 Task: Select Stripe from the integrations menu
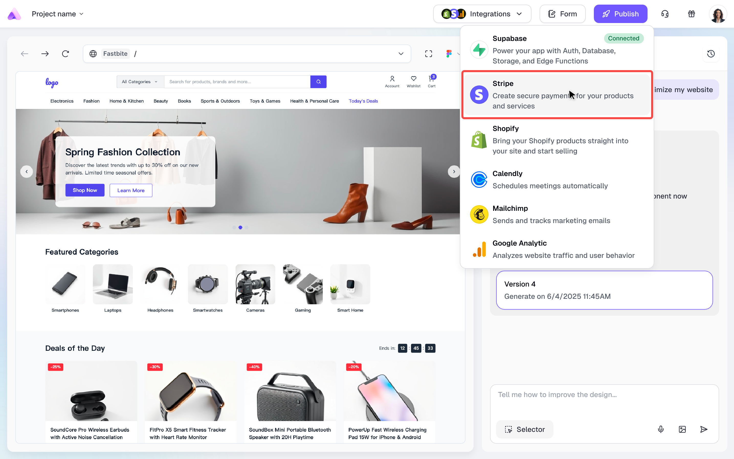pos(557,95)
